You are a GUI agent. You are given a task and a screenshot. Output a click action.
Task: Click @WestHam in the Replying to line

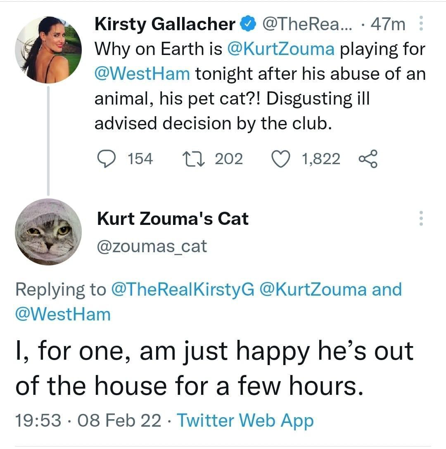coord(63,314)
